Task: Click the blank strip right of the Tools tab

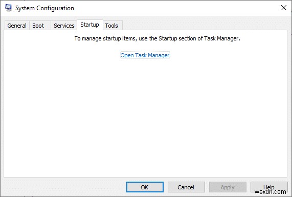Action: point(205,25)
